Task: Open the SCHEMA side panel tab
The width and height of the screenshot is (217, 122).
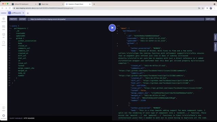Action: pos(215,47)
